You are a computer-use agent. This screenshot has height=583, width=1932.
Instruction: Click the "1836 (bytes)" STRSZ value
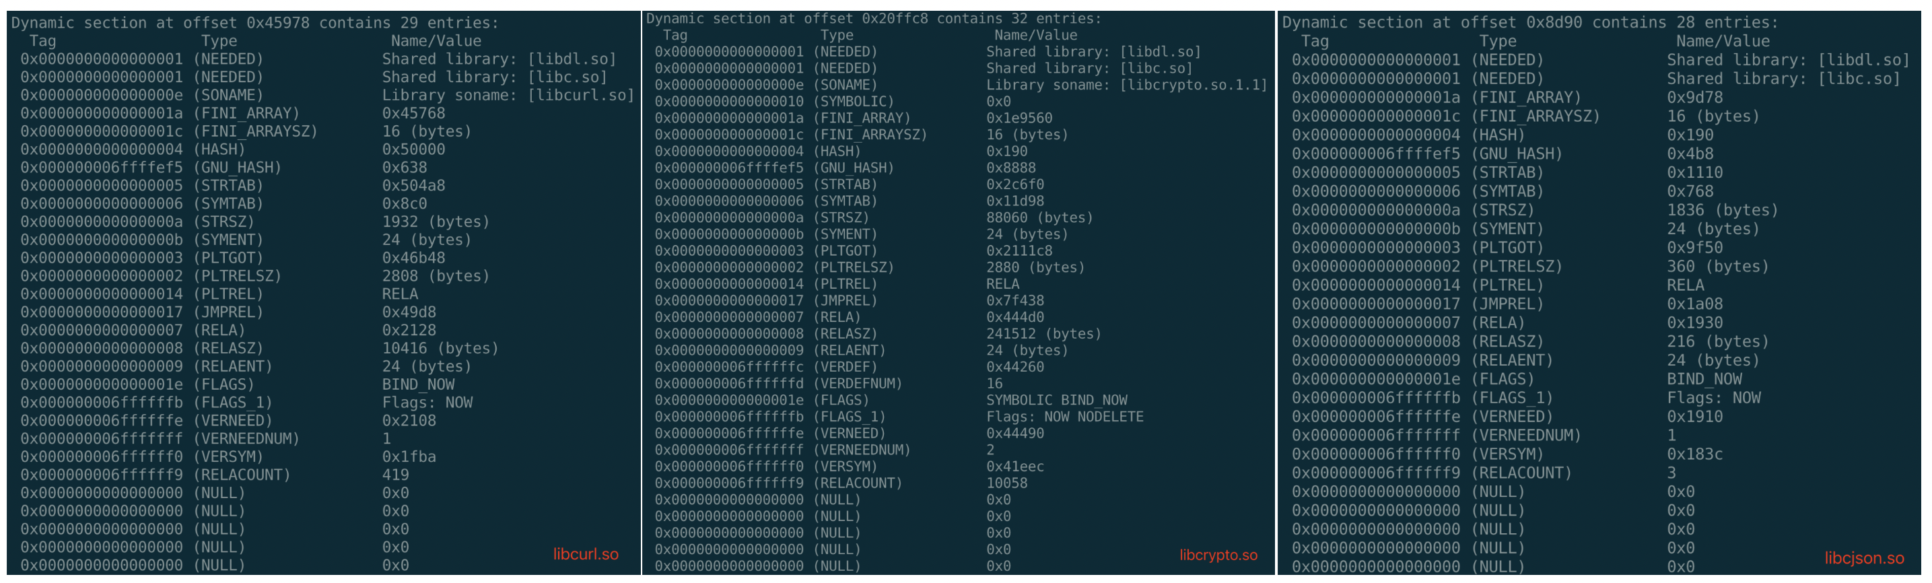1722,210
